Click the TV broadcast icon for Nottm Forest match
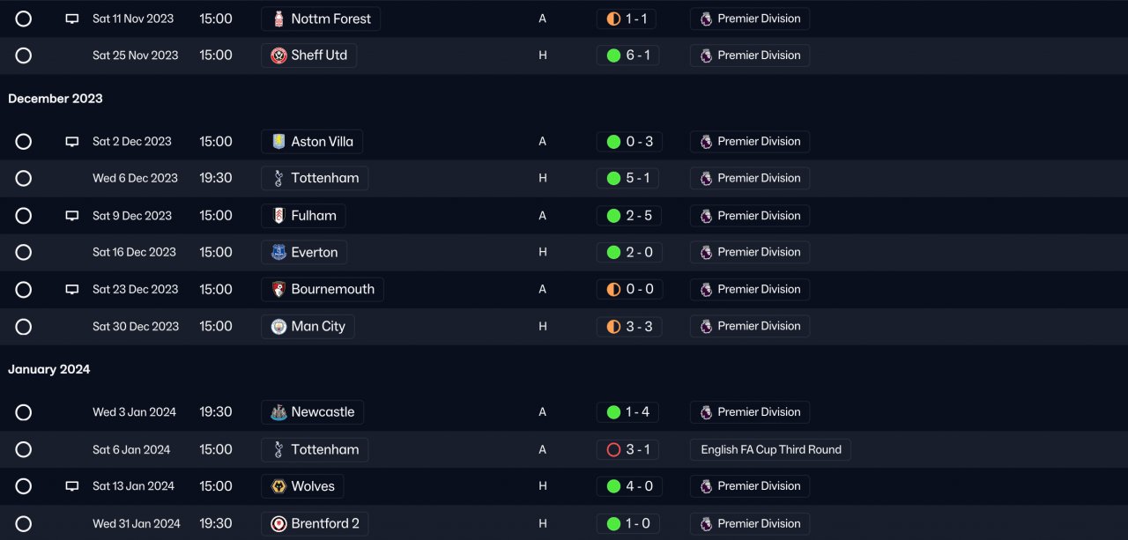Viewport: 1128px width, 540px height. [x=72, y=18]
